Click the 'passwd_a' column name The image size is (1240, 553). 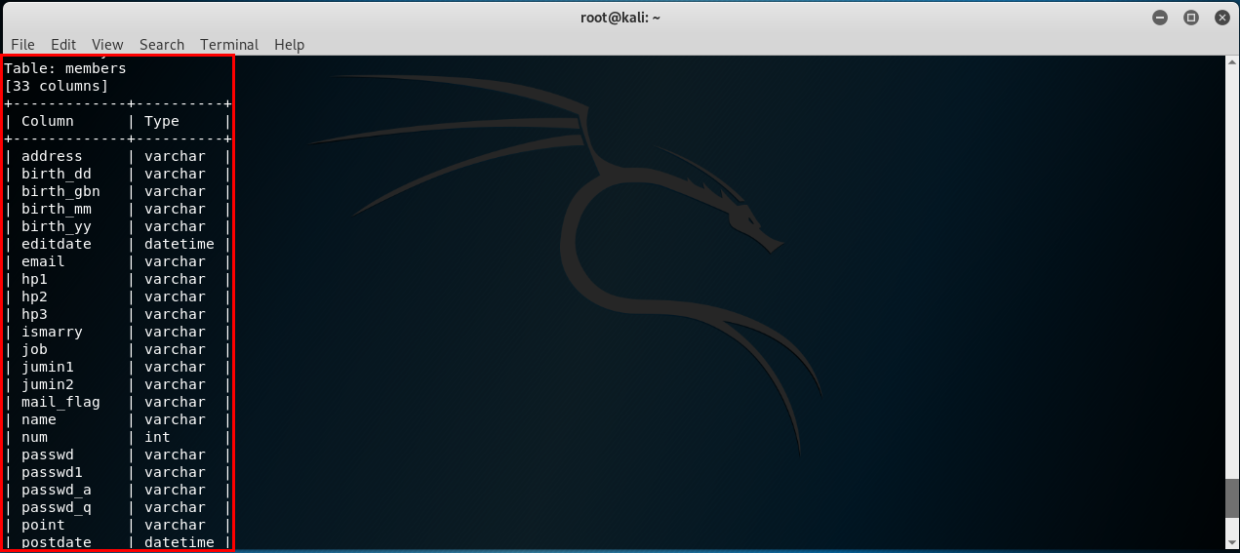point(57,490)
